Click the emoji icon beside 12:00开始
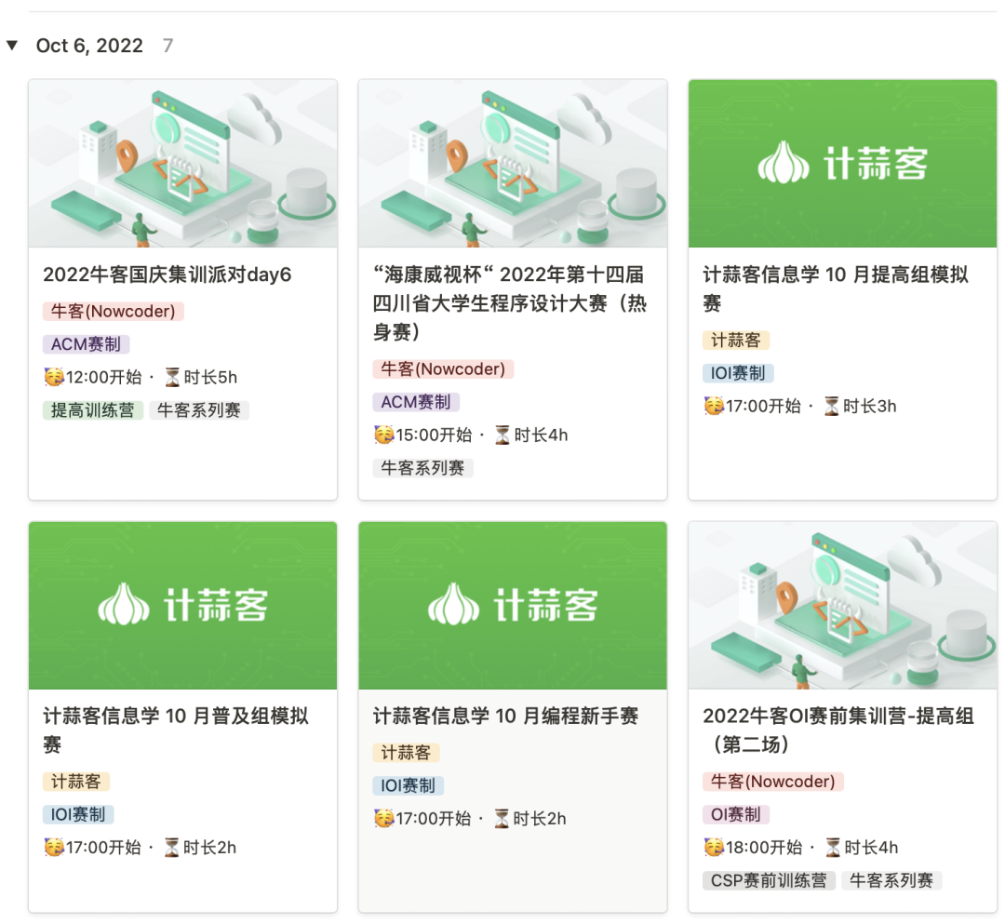Image resolution: width=1005 pixels, height=924 pixels. coord(54,377)
